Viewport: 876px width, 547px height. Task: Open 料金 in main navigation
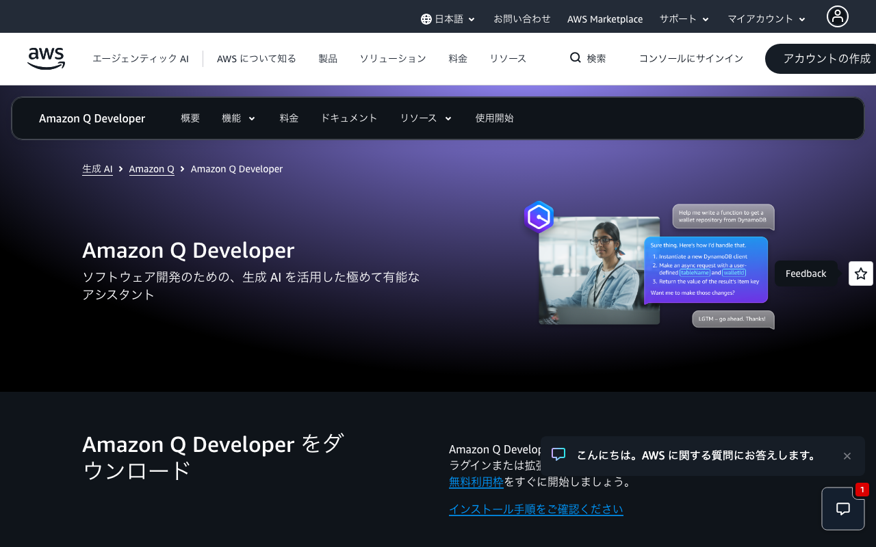[x=458, y=59]
